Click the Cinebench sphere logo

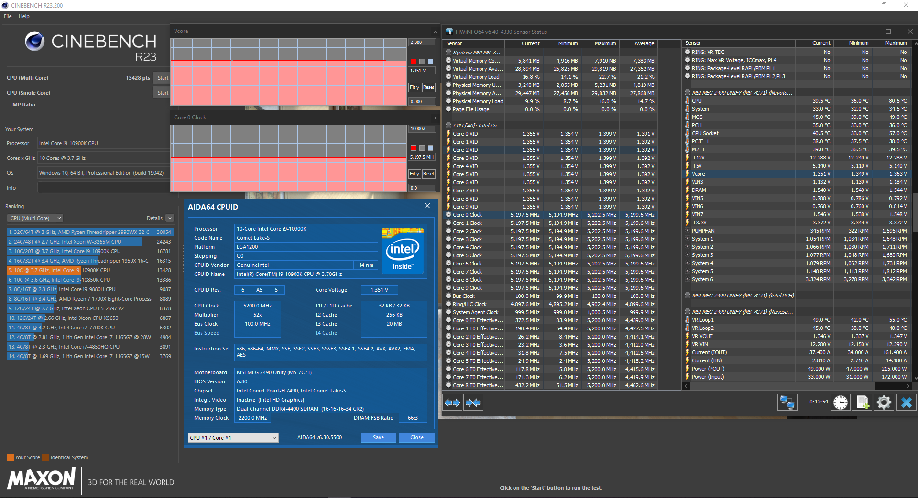pyautogui.click(x=34, y=42)
